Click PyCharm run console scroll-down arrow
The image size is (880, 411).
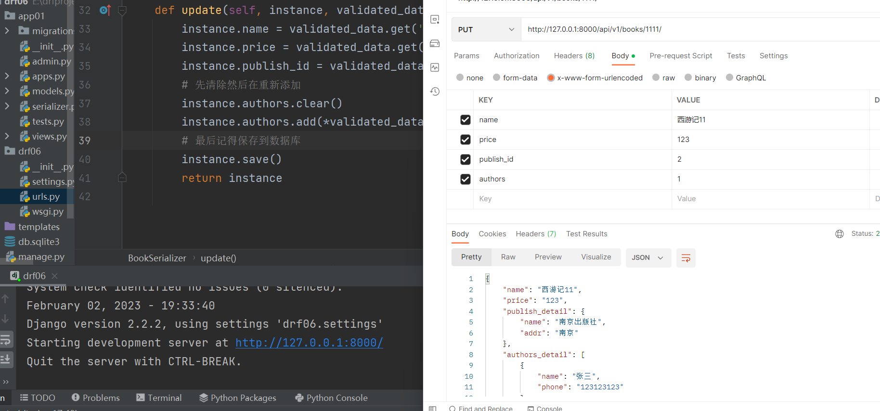(x=5, y=319)
